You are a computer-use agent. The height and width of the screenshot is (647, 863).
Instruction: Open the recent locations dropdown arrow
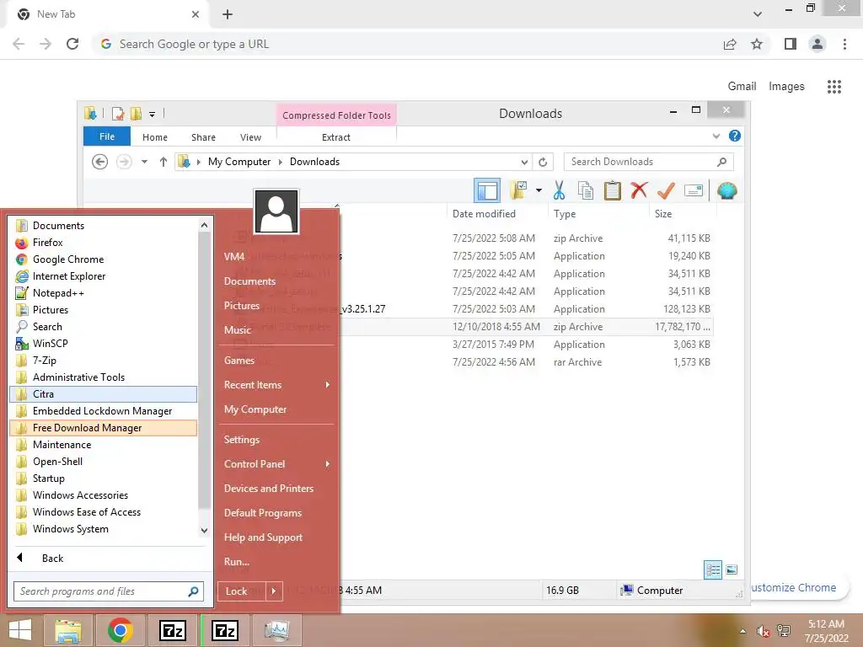[144, 162]
